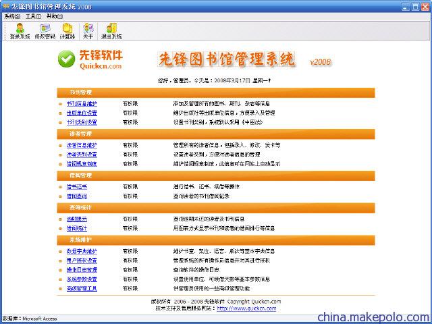This screenshot has height=324, width=432.
Task: Launch the 计算器 toolbar tool
Action: (x=67, y=31)
